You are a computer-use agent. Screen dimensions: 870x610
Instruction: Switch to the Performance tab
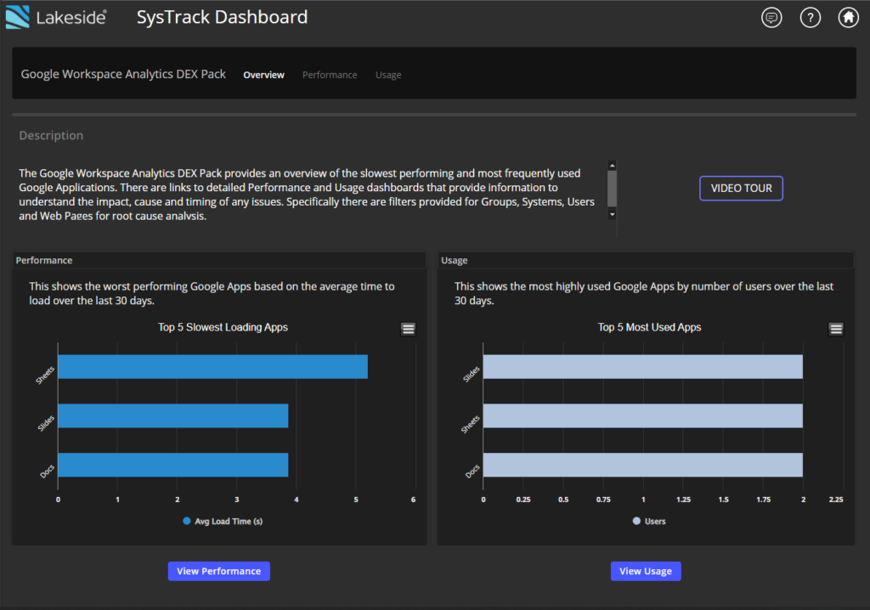click(x=330, y=75)
